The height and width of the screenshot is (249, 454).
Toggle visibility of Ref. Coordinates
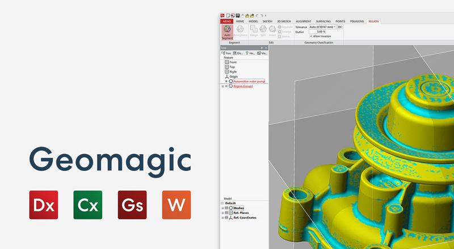(x=226, y=218)
